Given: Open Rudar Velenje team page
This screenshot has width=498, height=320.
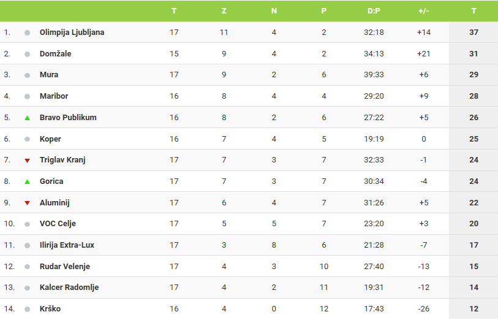Looking at the screenshot, I should (65, 266).
